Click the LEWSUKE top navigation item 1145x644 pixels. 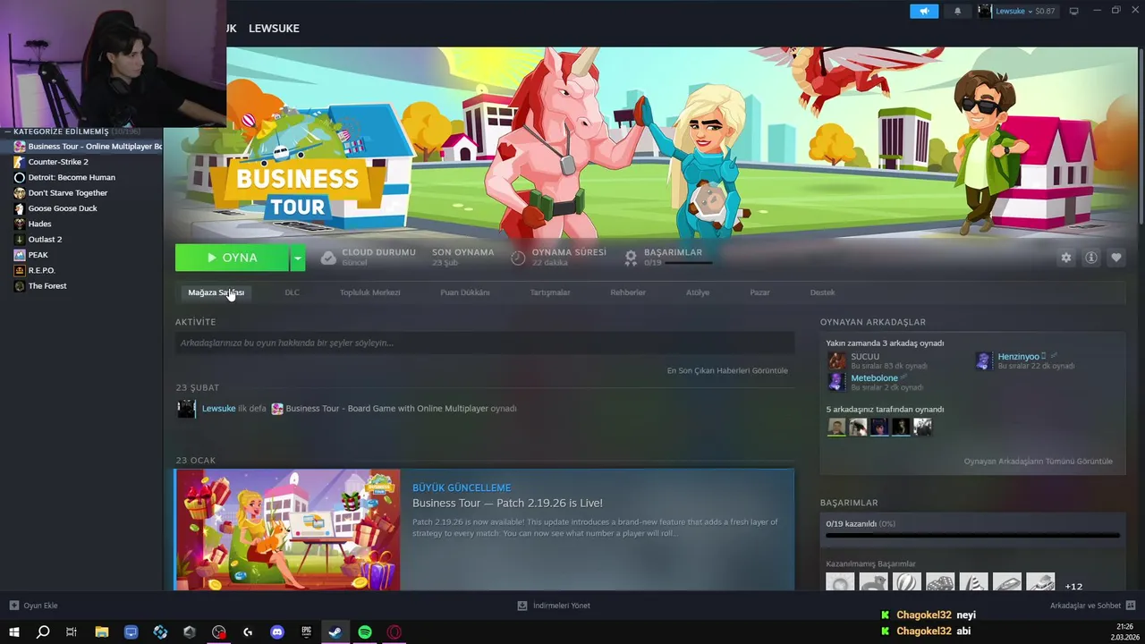[x=274, y=29]
